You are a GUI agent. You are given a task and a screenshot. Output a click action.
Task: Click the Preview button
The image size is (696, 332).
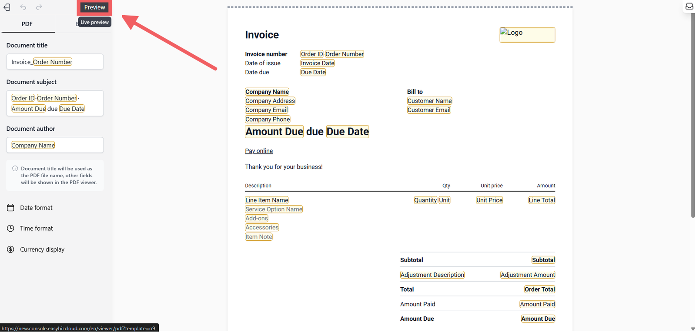94,7
